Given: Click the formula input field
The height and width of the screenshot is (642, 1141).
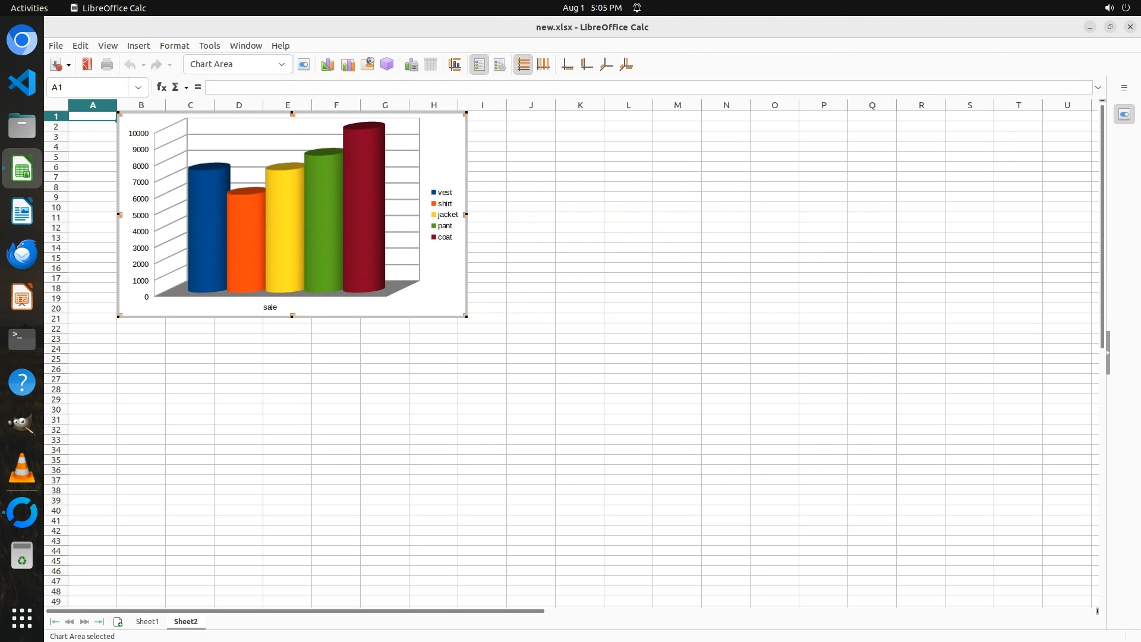Looking at the screenshot, I should click(x=648, y=87).
